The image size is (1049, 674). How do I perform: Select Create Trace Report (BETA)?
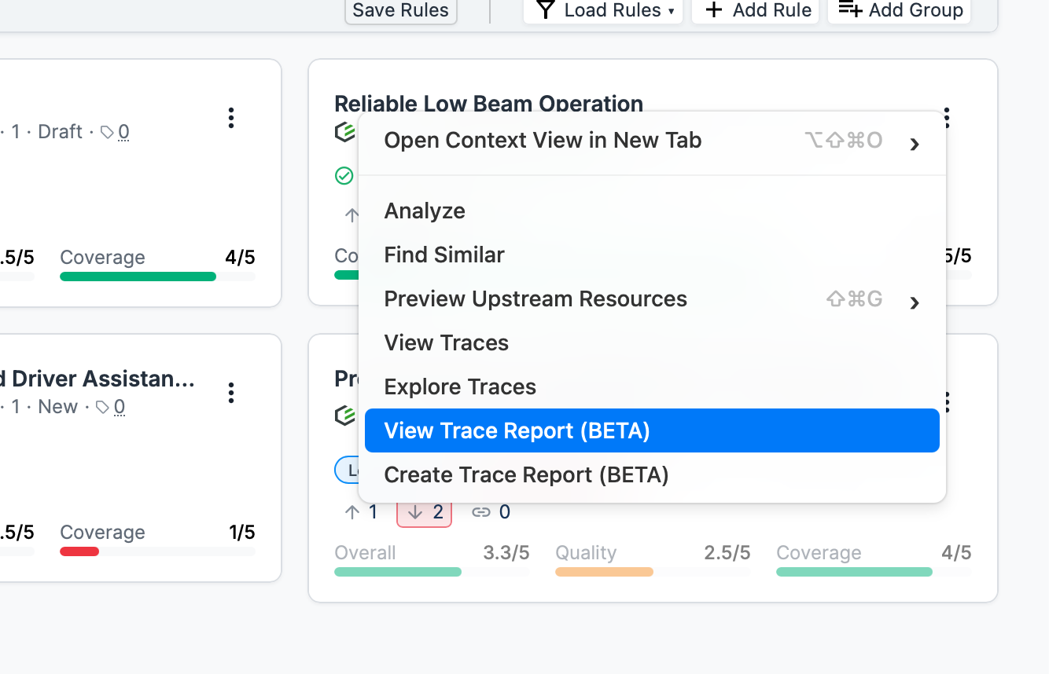tap(652, 474)
